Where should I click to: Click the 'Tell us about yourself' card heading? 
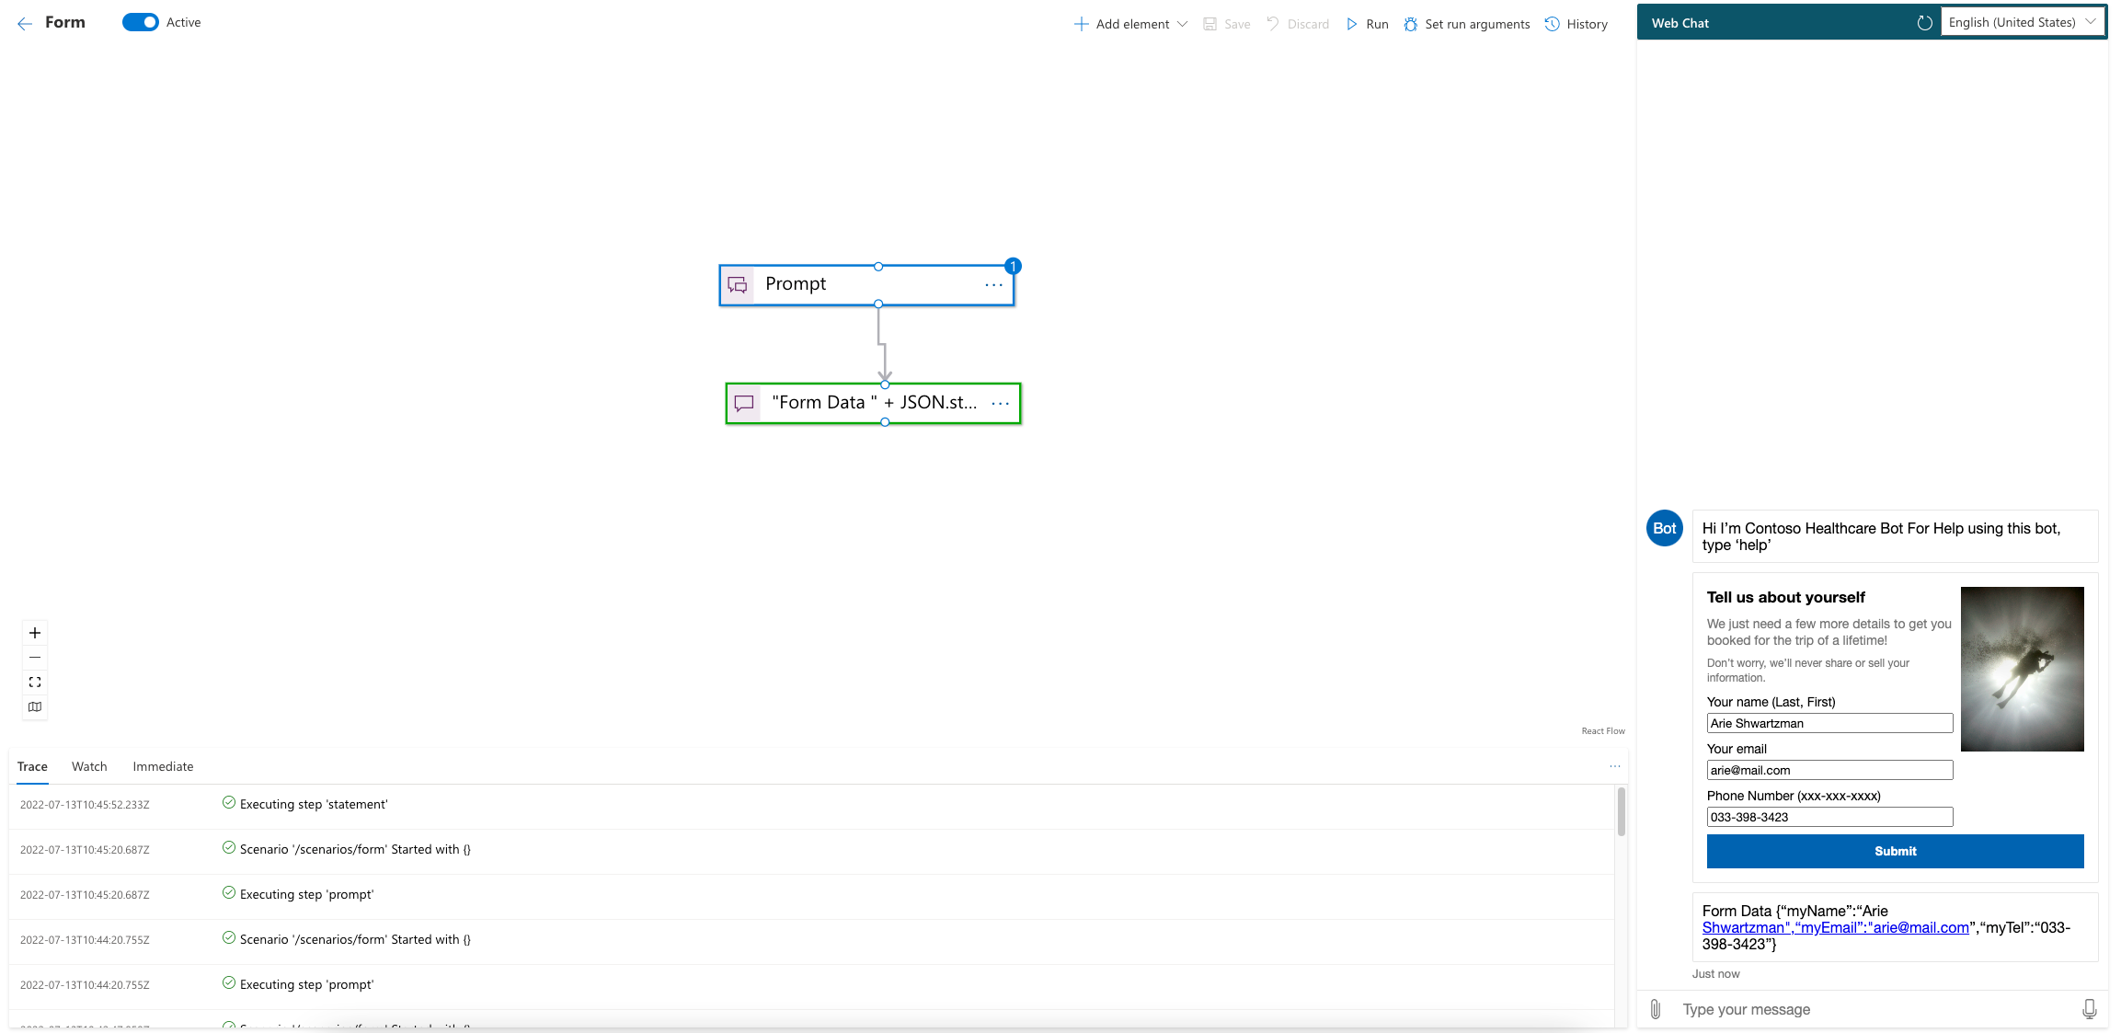click(1785, 597)
